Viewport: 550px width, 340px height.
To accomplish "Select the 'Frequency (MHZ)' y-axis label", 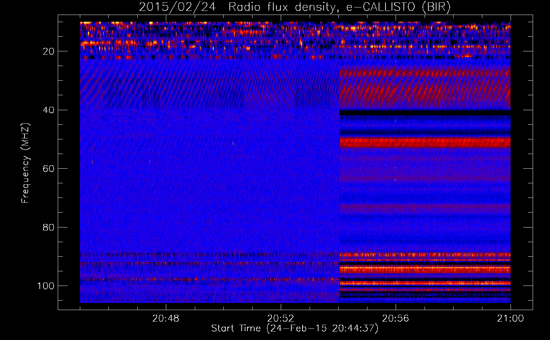I will tap(25, 163).
